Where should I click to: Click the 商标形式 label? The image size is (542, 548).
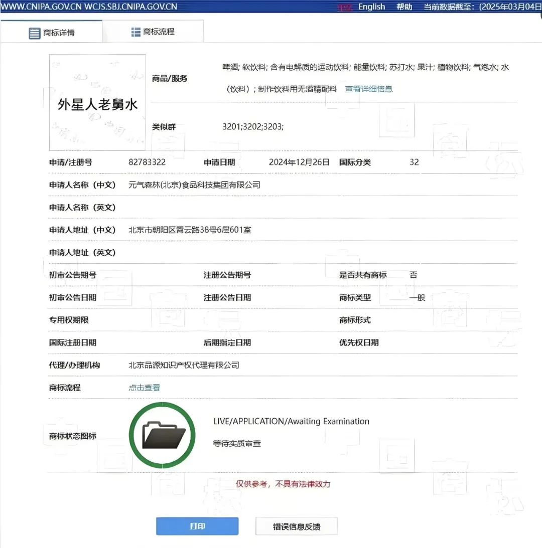(355, 320)
